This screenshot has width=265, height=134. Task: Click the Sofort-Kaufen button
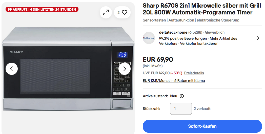coord(202,126)
